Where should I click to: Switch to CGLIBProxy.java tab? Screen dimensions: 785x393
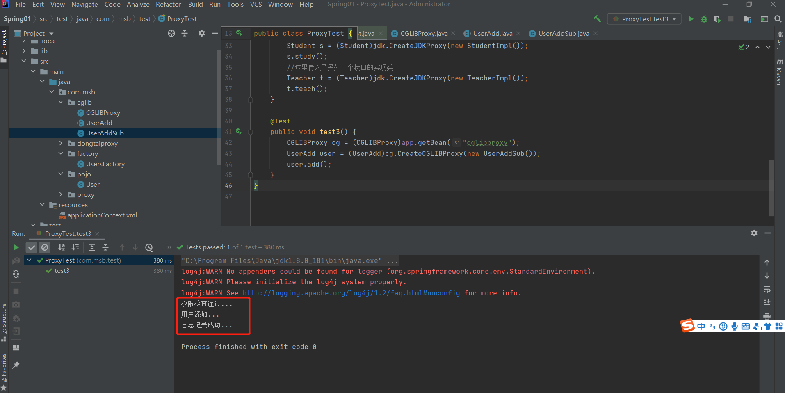tap(424, 34)
